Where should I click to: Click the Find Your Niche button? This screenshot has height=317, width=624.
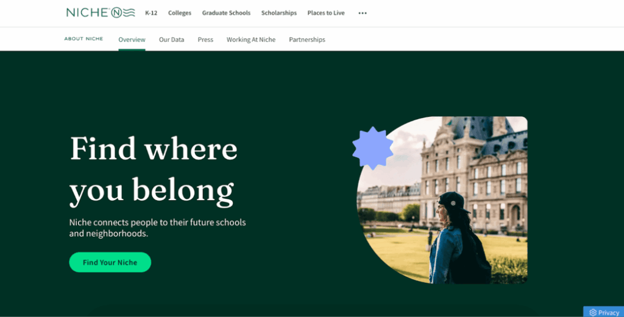[110, 262]
